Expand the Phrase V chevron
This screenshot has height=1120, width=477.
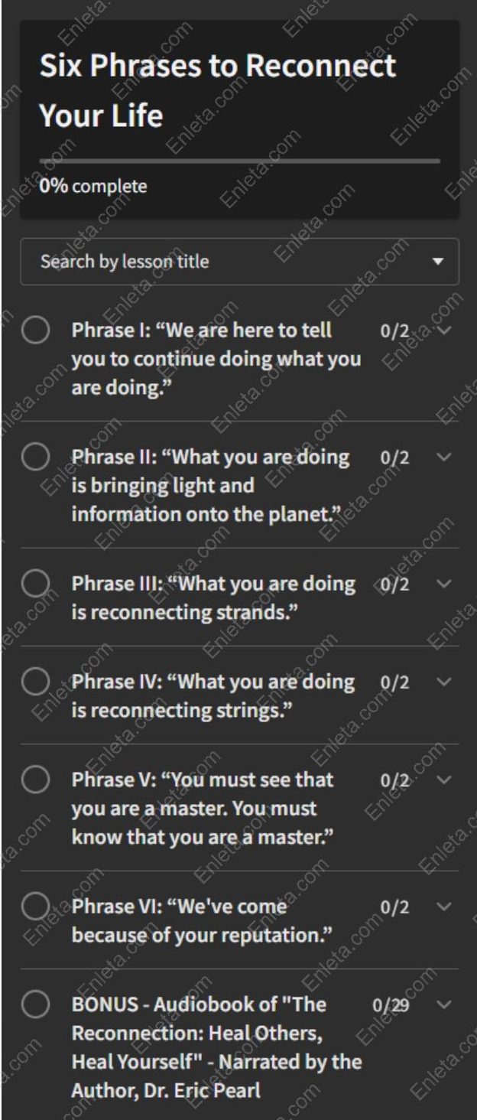tap(443, 780)
